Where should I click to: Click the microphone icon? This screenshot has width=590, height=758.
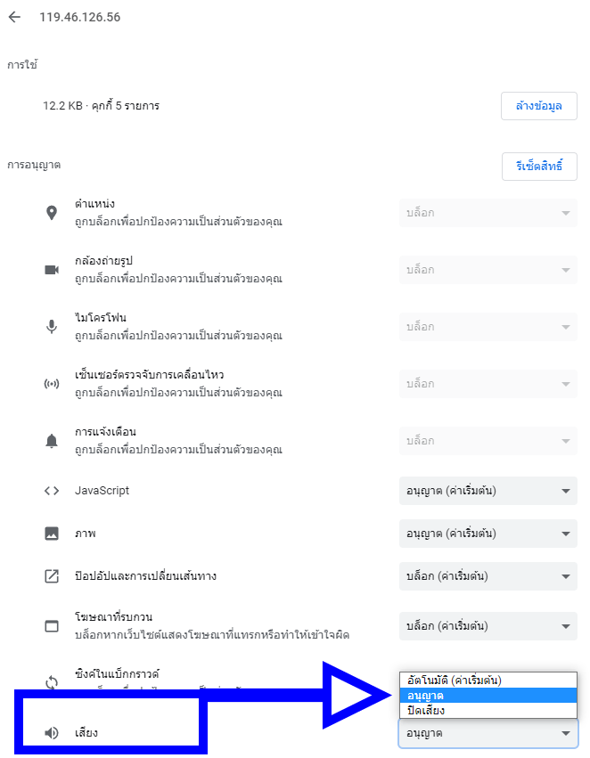(x=52, y=327)
